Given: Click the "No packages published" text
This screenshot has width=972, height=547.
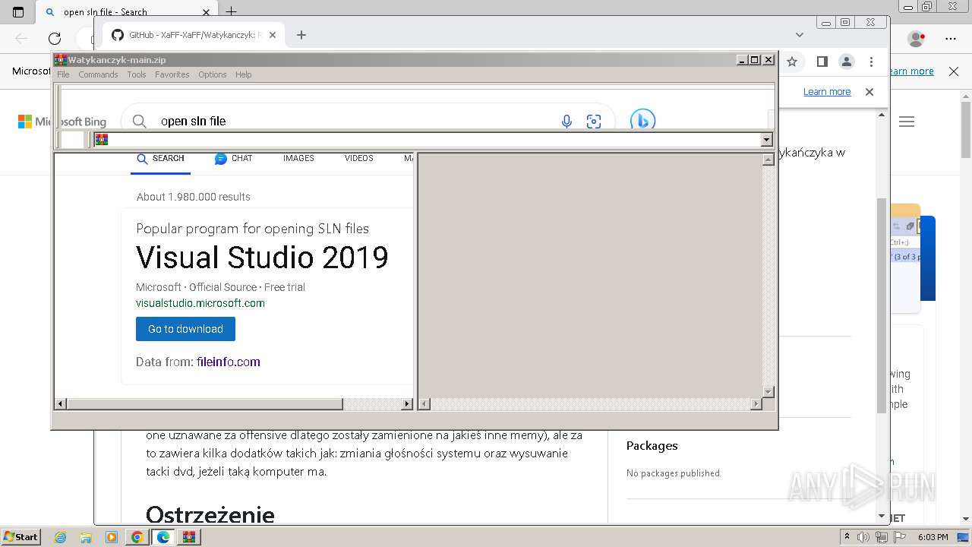Looking at the screenshot, I should (x=673, y=473).
